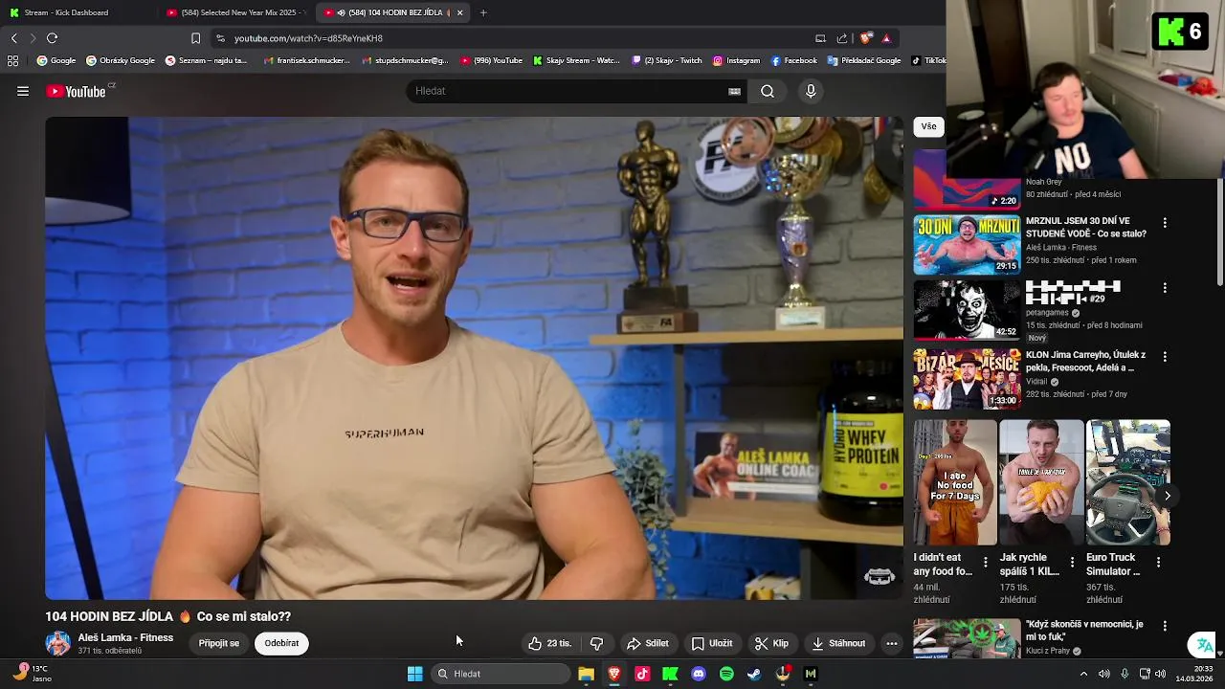Go back in browser history
1225x689 pixels.
[x=13, y=38]
